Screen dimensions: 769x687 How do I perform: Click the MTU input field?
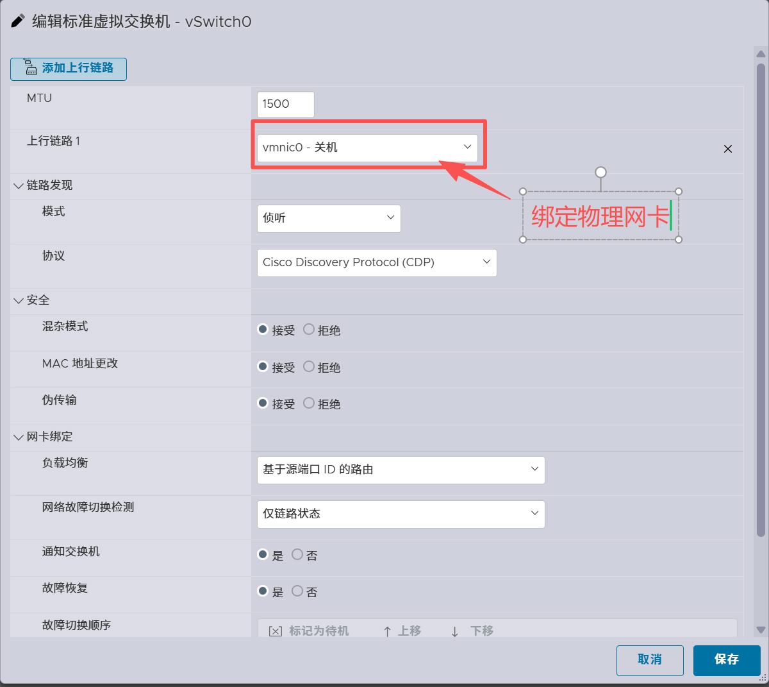pyautogui.click(x=285, y=105)
